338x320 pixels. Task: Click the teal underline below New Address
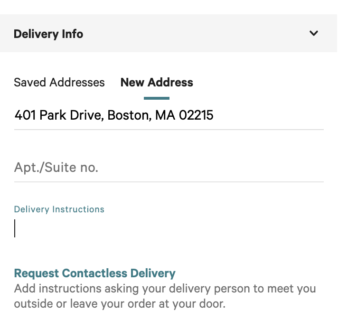tap(157, 98)
